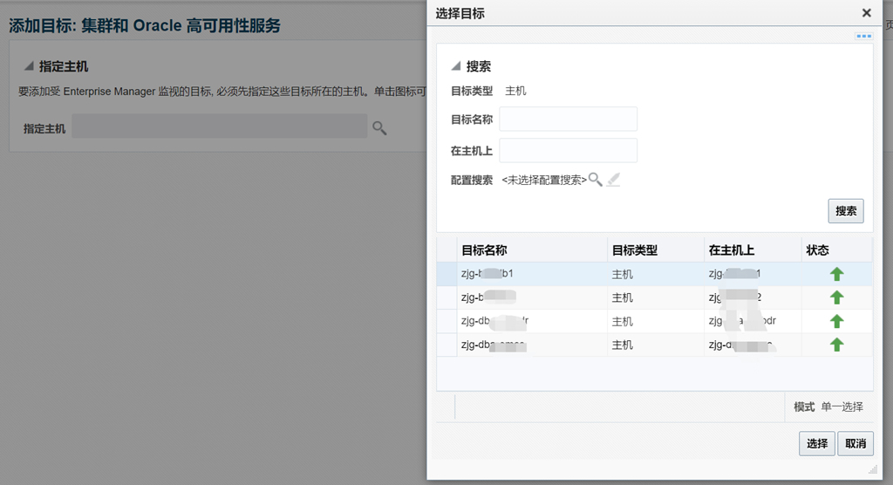
Task: Click the up-status arrow in fourth row
Action: [x=836, y=345]
